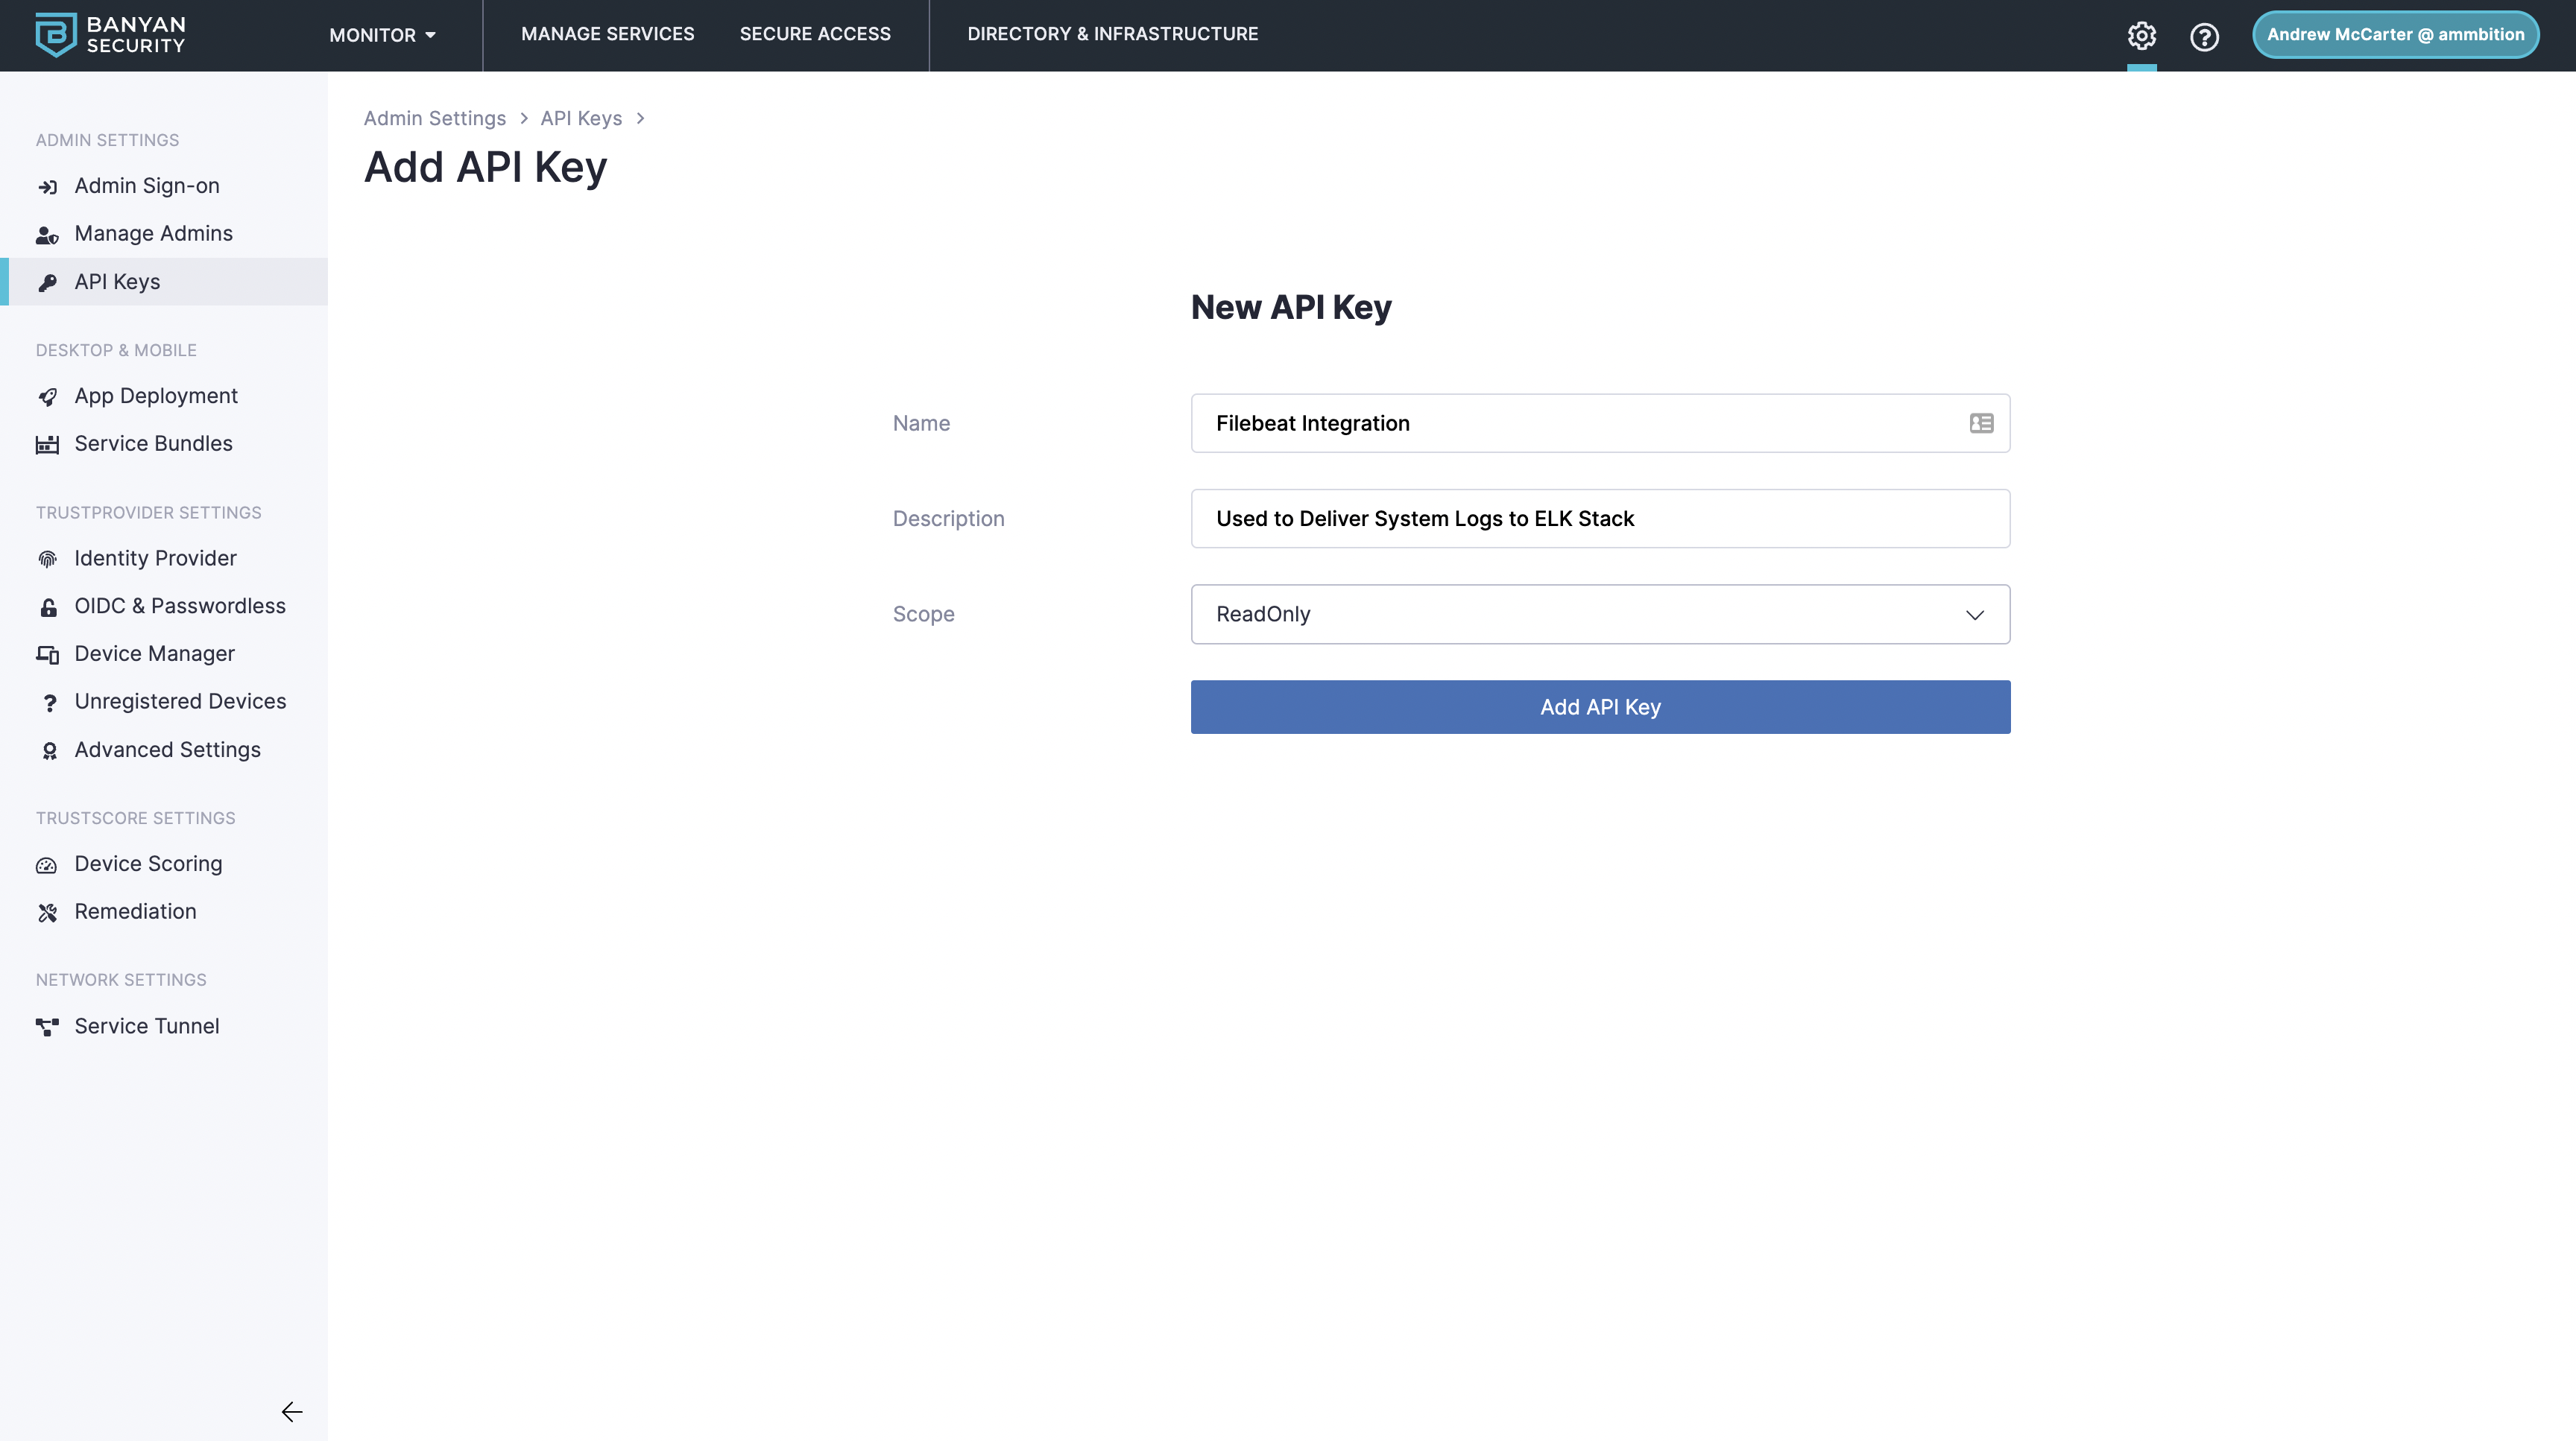Click the Scope field label

click(923, 615)
